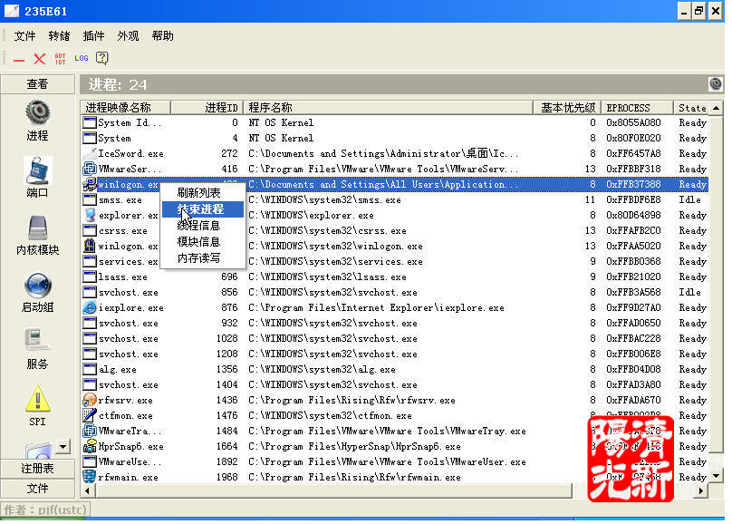Sort by 进程映像名称 column header
Viewport: 732px width, 524px height.
pyautogui.click(x=126, y=107)
